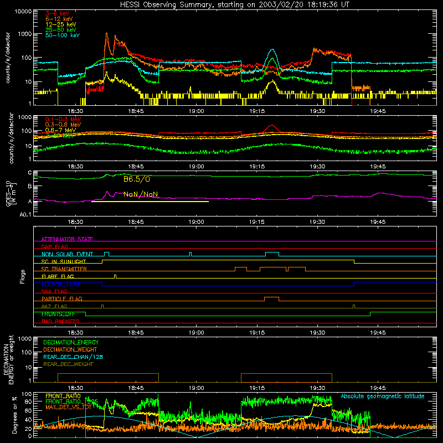Click the NaN/NaN annotation in GOES panel

tap(141, 194)
